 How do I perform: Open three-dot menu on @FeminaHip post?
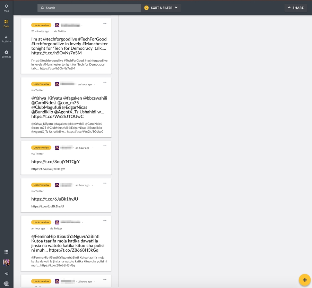(x=105, y=221)
